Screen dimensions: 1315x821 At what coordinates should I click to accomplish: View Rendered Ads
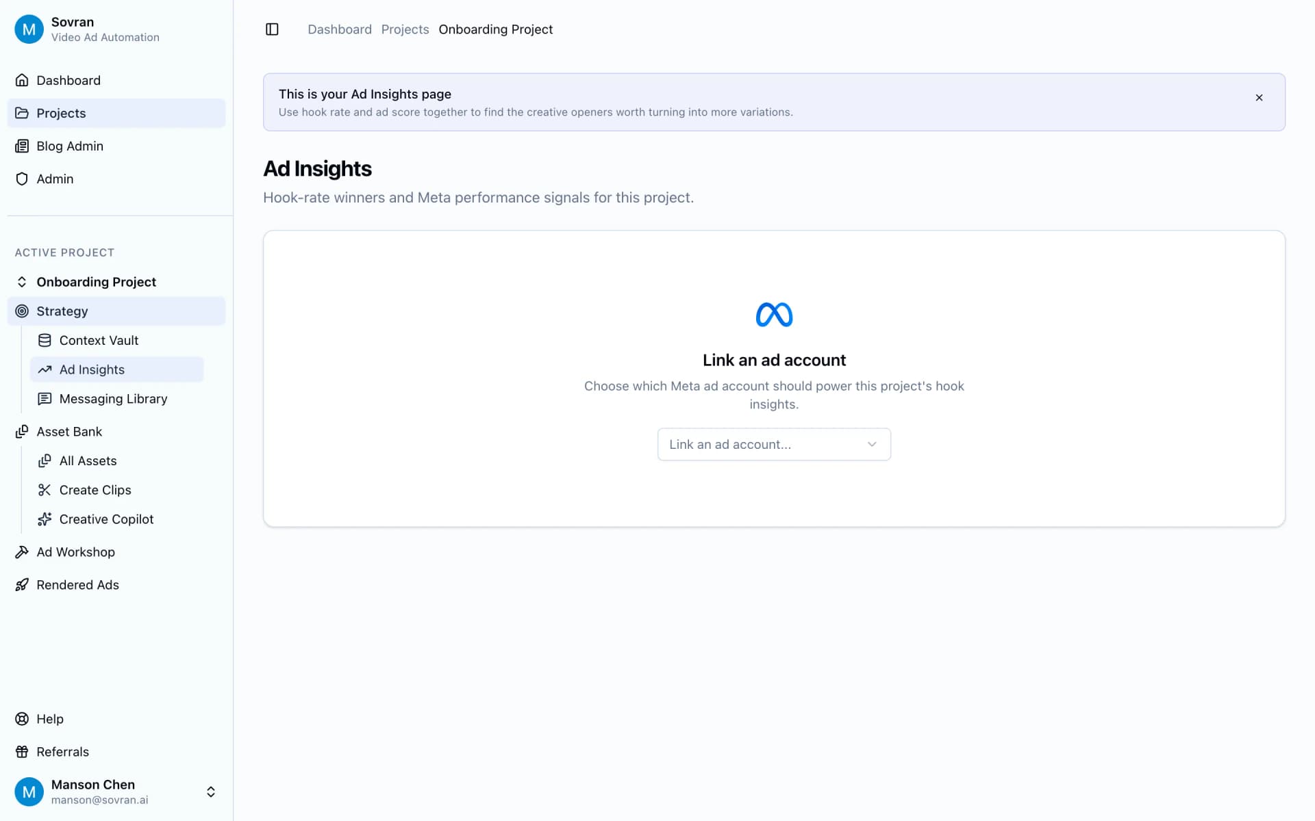pos(116,585)
